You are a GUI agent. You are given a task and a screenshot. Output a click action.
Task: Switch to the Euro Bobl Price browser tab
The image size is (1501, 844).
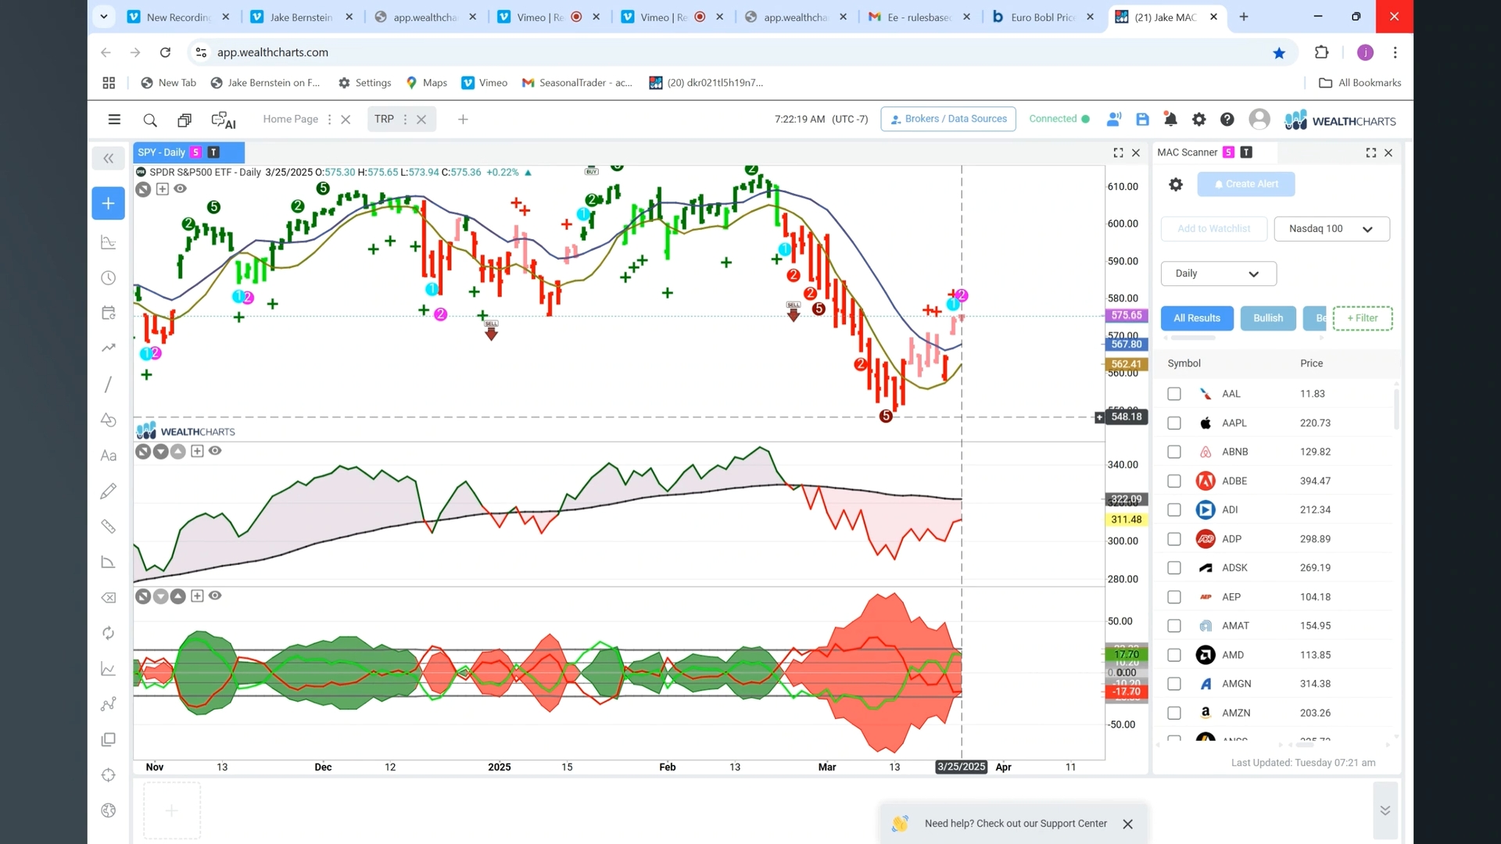(x=1043, y=16)
